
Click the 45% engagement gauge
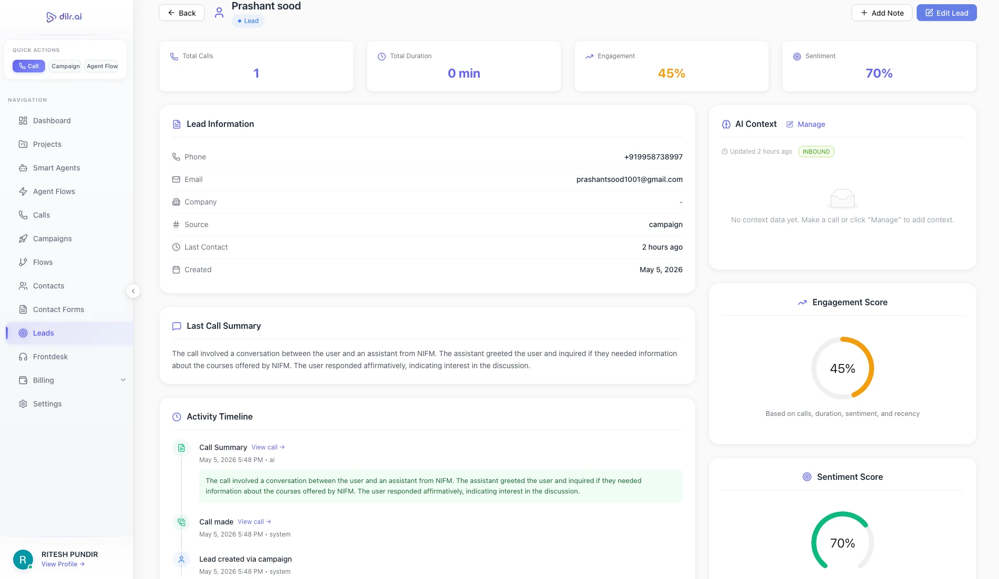[842, 368]
